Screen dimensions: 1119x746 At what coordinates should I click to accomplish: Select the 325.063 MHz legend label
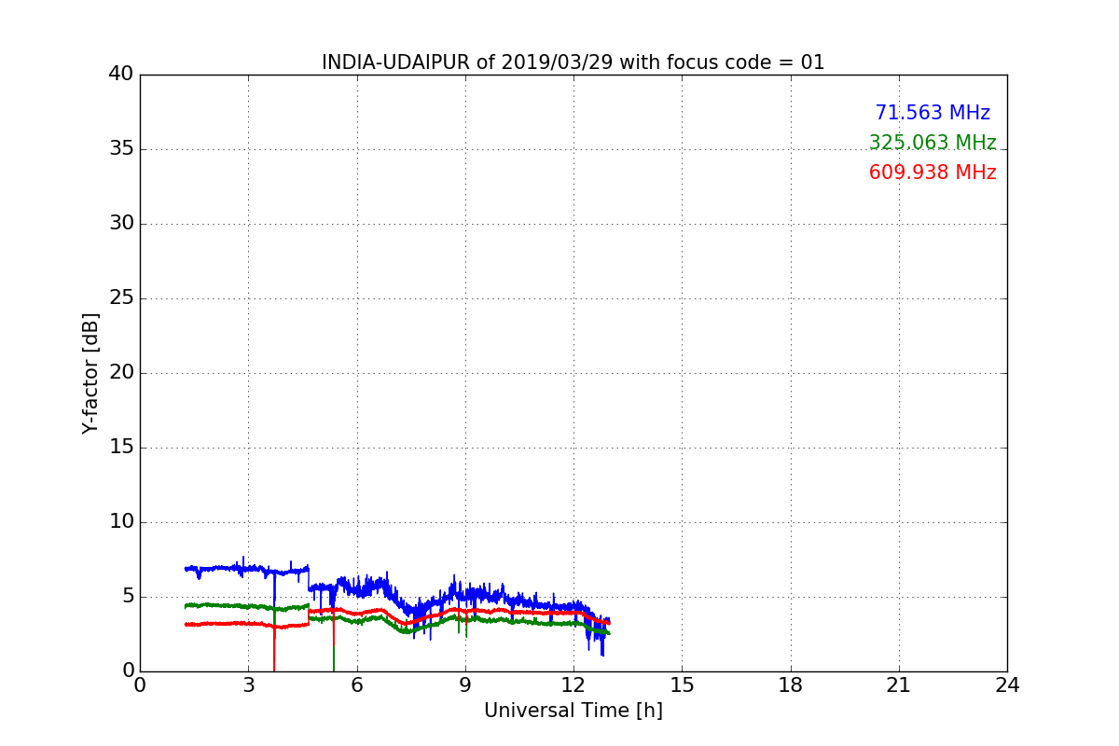tap(932, 143)
